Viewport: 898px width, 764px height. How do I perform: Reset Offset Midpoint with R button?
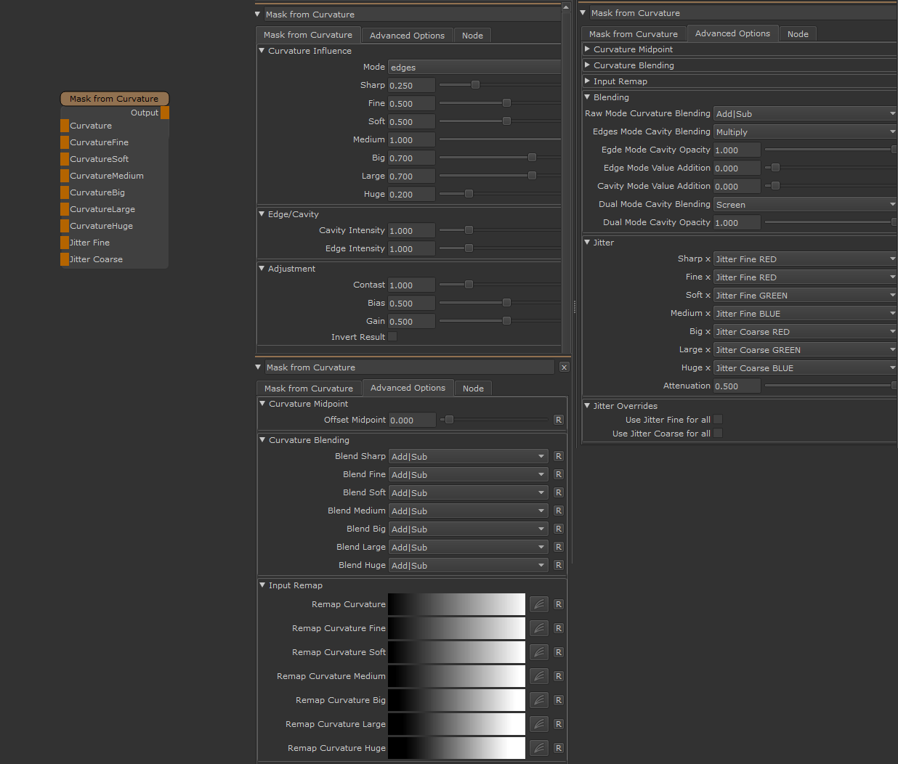558,420
